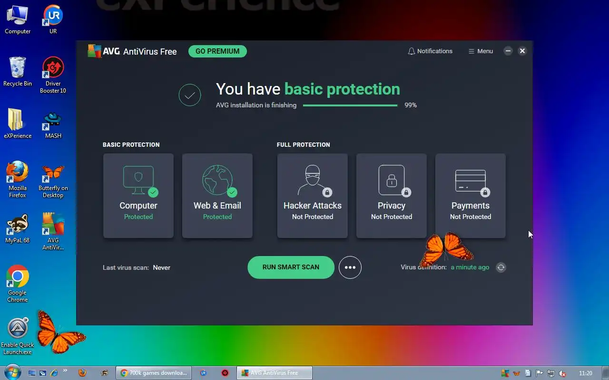The height and width of the screenshot is (380, 609).
Task: Click the checkmark status circle
Action: (x=190, y=95)
